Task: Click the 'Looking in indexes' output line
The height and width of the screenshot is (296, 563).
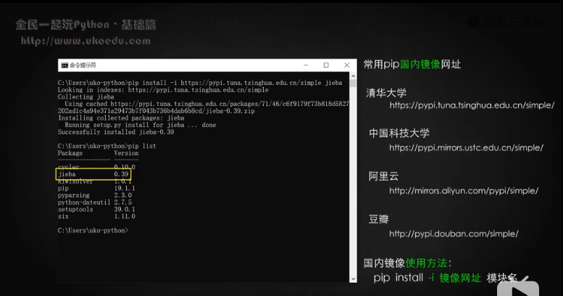Action: click(x=163, y=90)
